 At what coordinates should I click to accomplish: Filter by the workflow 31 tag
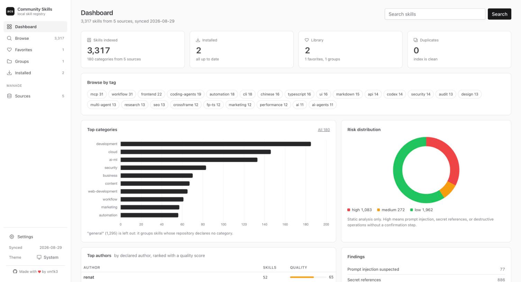(122, 94)
